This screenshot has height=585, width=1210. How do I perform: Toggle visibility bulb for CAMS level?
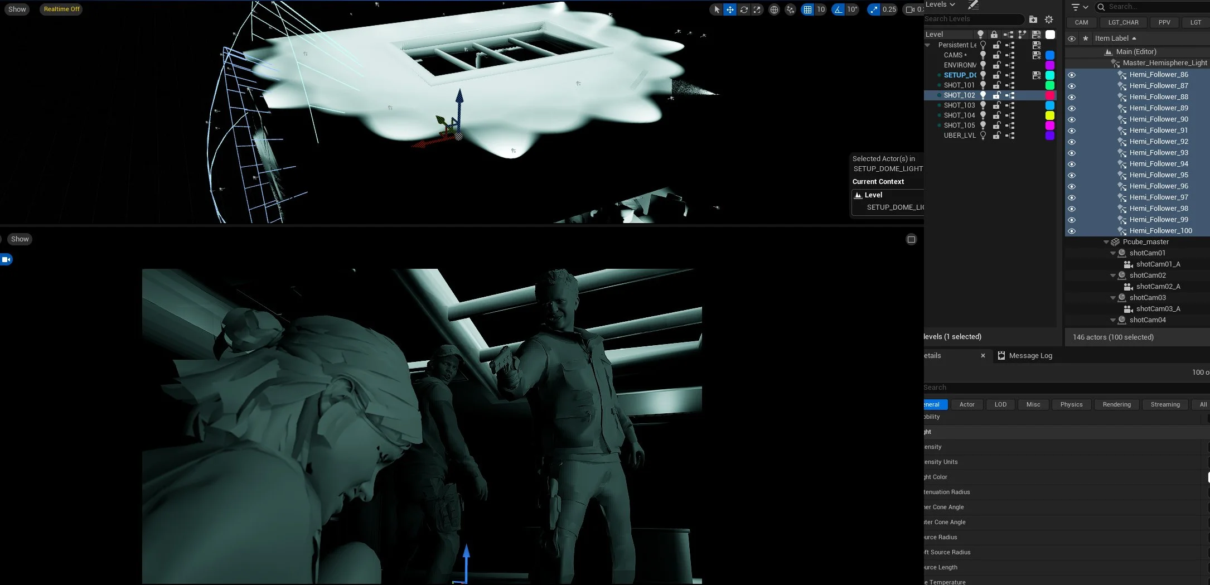pos(983,55)
